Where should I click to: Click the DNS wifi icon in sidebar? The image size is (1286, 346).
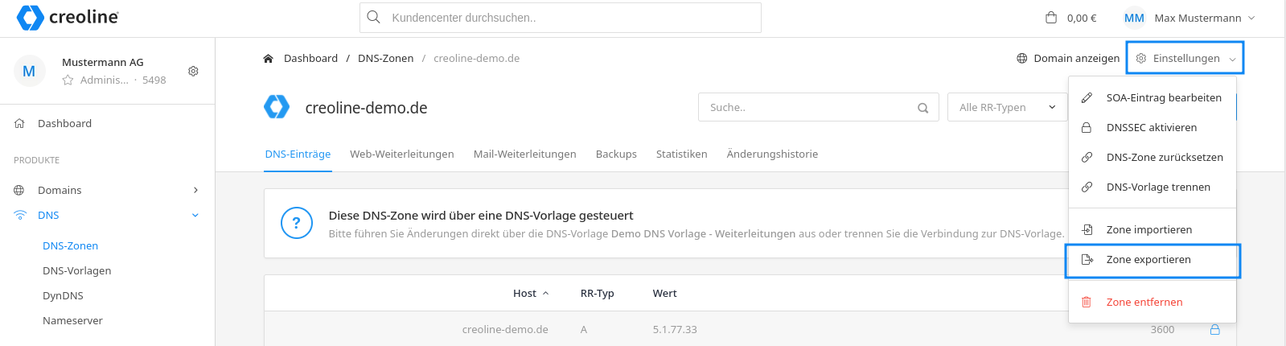[x=20, y=215]
